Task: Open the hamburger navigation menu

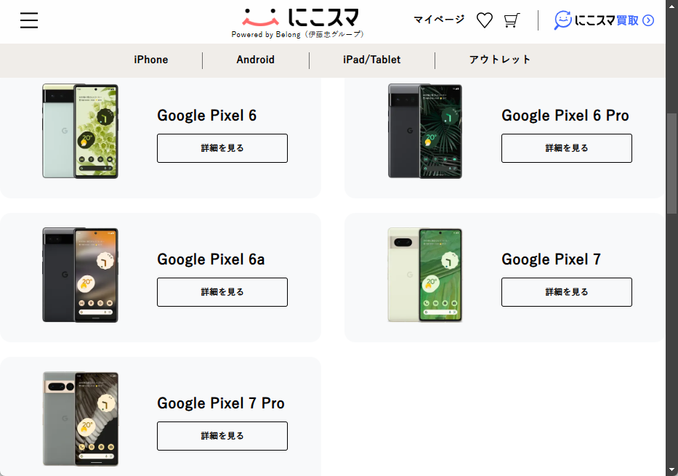Action: [x=28, y=20]
